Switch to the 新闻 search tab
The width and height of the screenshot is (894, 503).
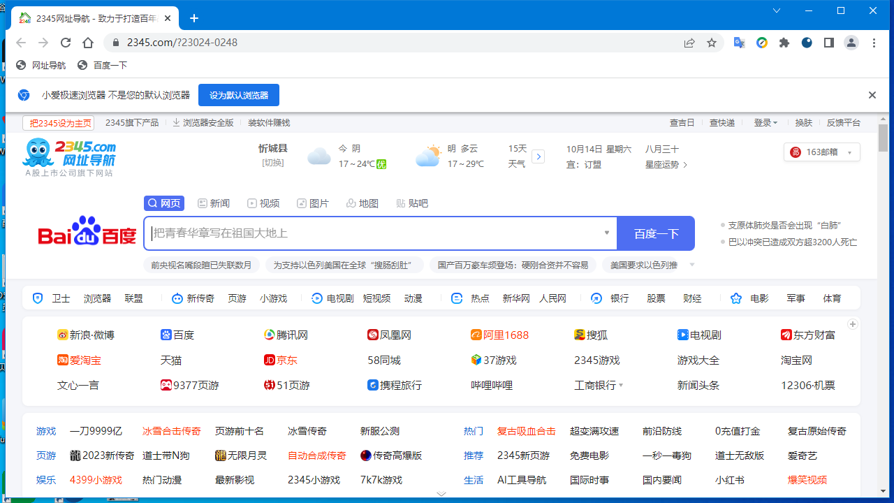click(x=213, y=203)
